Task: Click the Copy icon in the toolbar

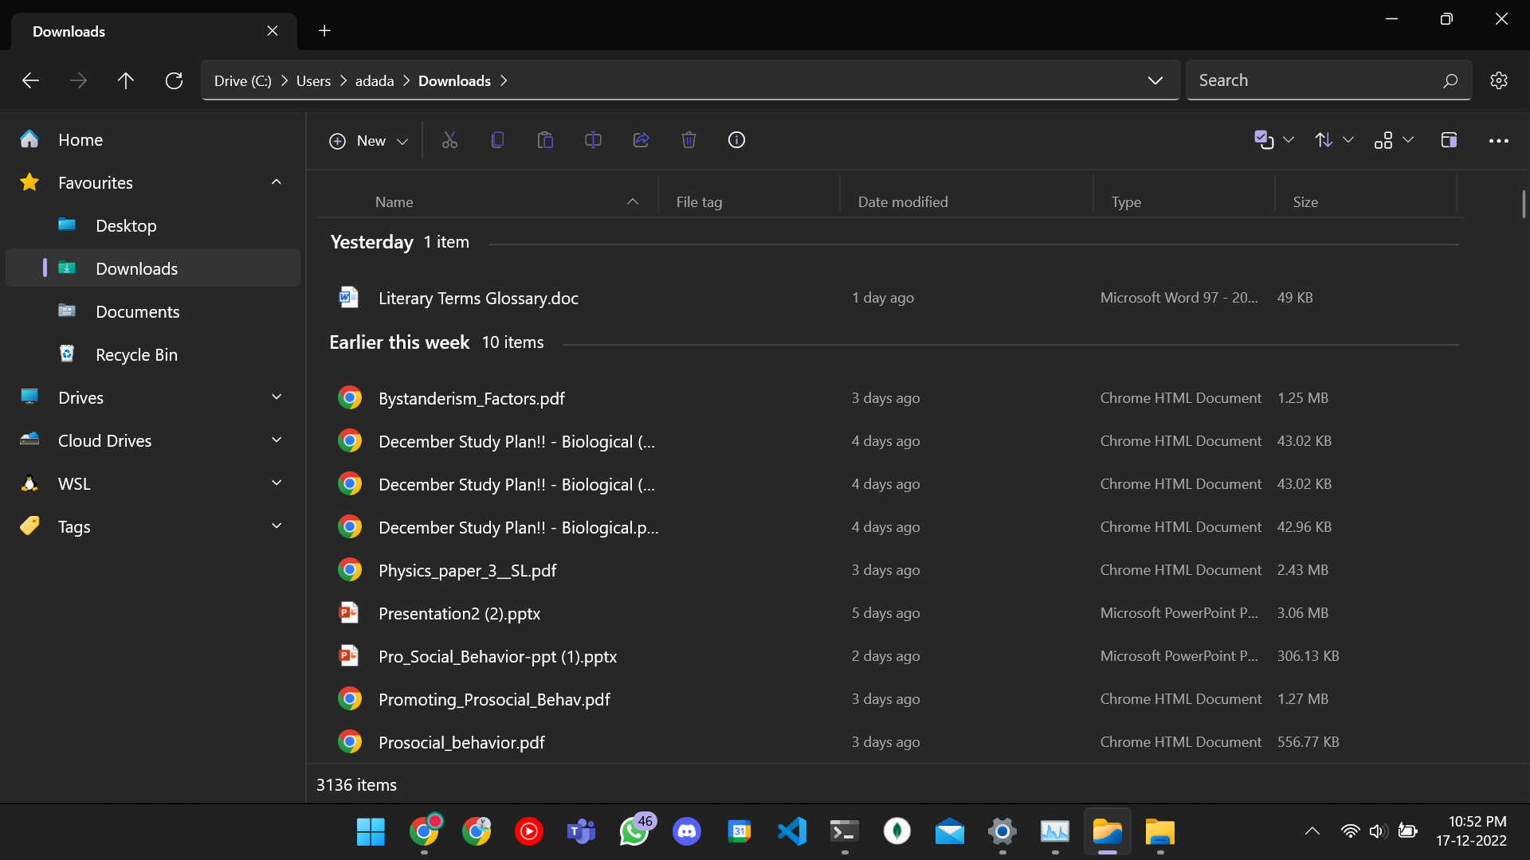Action: click(x=497, y=139)
